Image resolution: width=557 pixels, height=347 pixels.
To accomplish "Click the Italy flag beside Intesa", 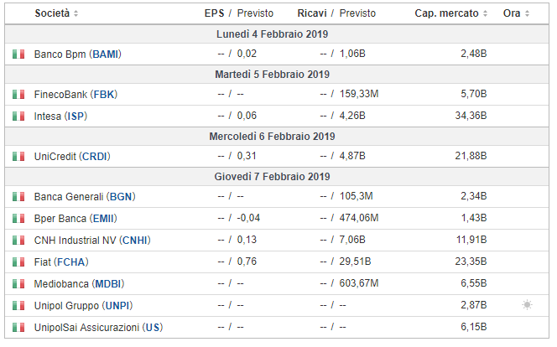I will tap(18, 116).
